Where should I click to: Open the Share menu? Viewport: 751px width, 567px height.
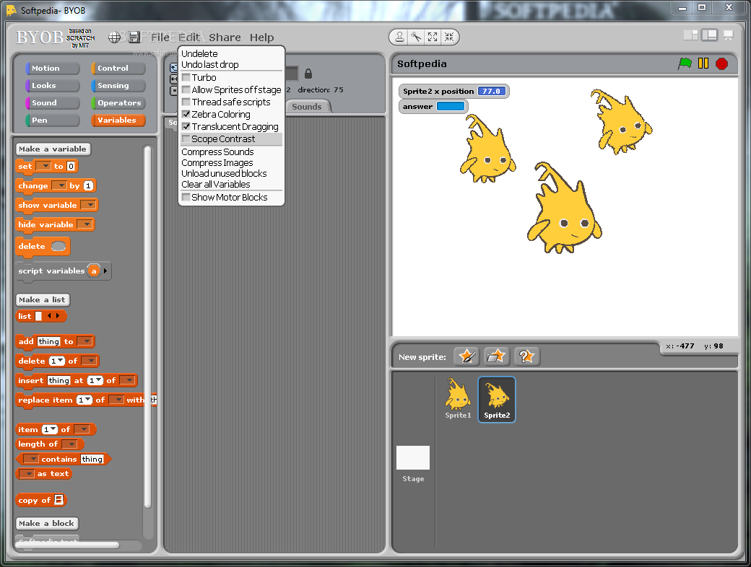[225, 38]
